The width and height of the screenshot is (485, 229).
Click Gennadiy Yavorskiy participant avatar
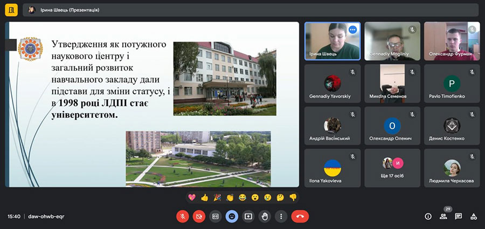coord(332,83)
